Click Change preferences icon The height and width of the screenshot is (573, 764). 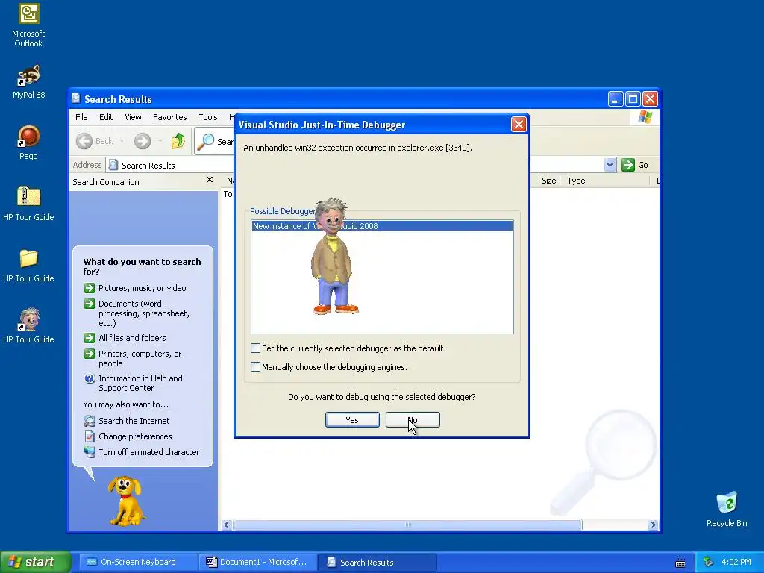(90, 436)
